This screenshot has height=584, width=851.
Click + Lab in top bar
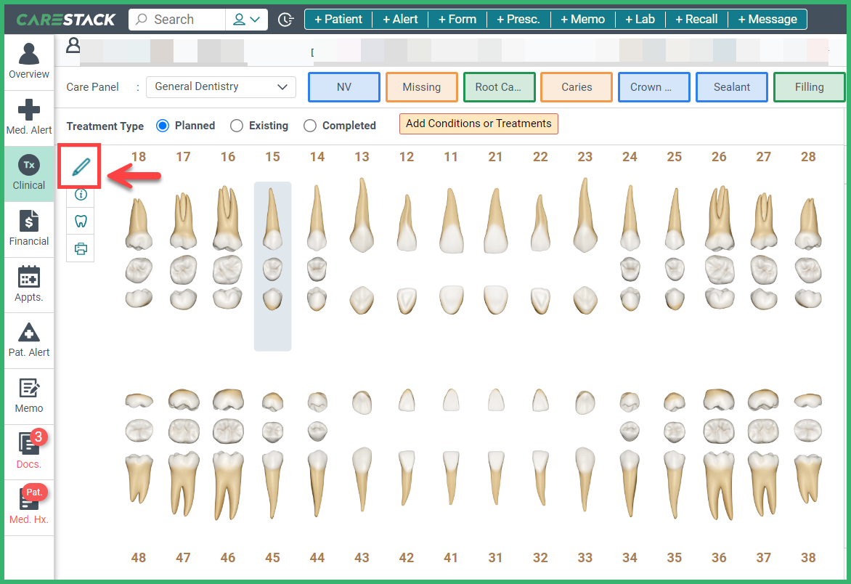(640, 20)
